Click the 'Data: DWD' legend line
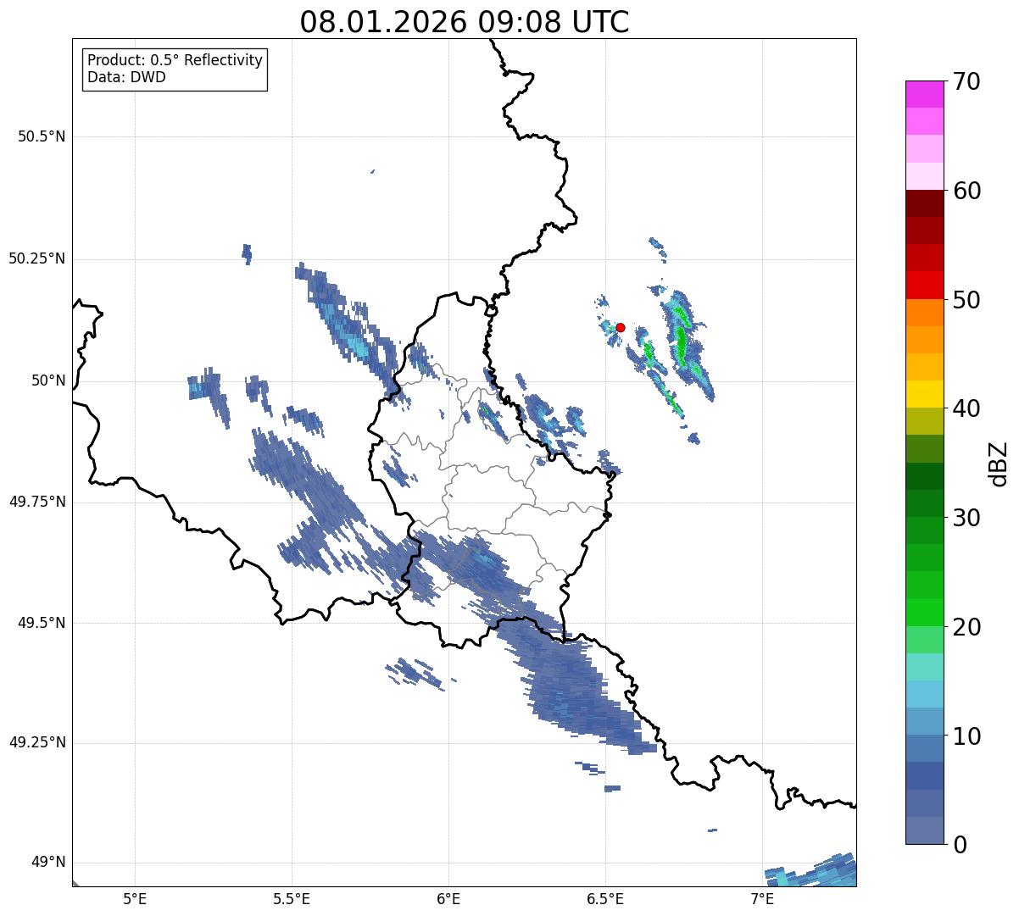The height and width of the screenshot is (916, 1019). pyautogui.click(x=126, y=77)
